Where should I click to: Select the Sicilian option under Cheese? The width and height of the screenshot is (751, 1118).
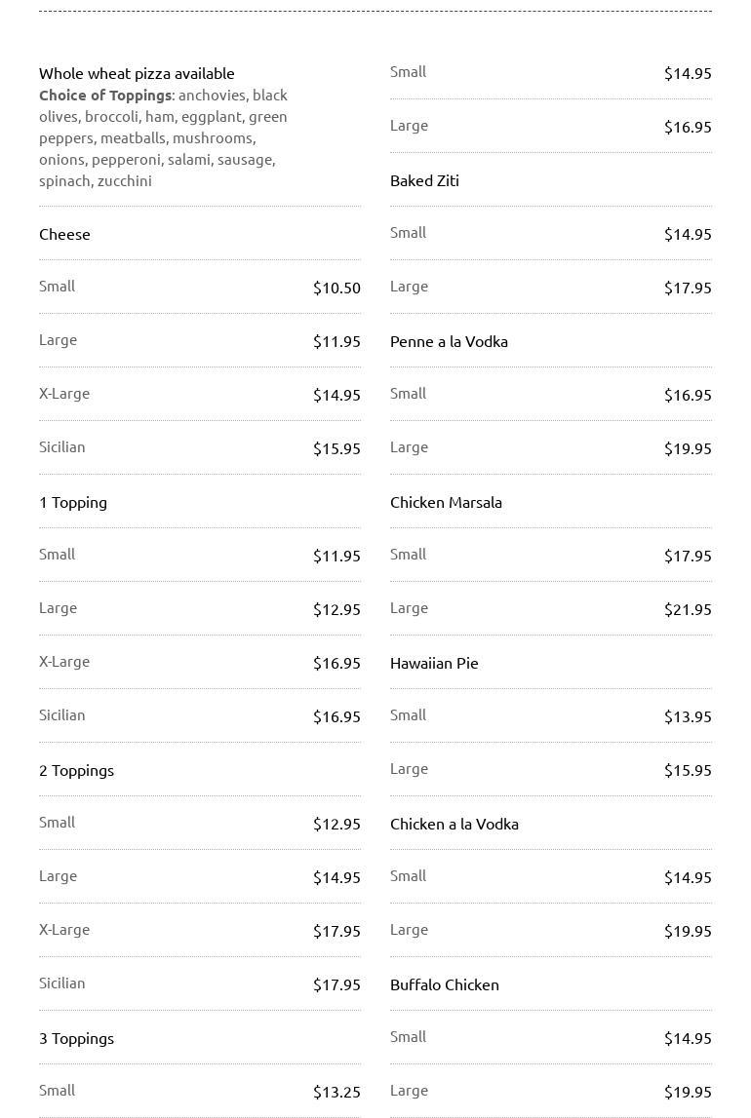coord(62,447)
